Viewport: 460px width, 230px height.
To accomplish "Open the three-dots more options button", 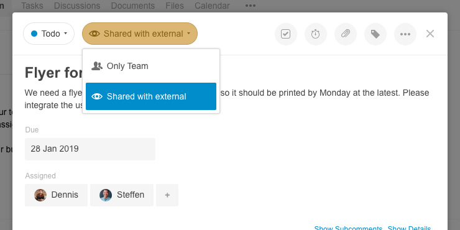I will pos(405,34).
